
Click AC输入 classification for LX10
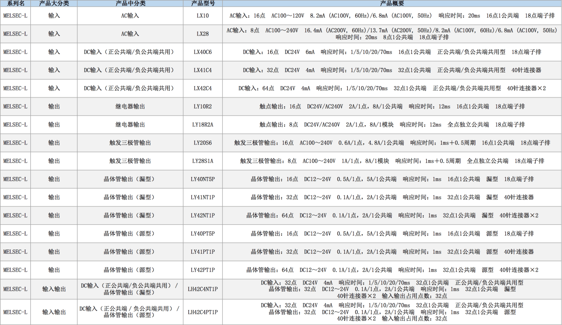130,16
